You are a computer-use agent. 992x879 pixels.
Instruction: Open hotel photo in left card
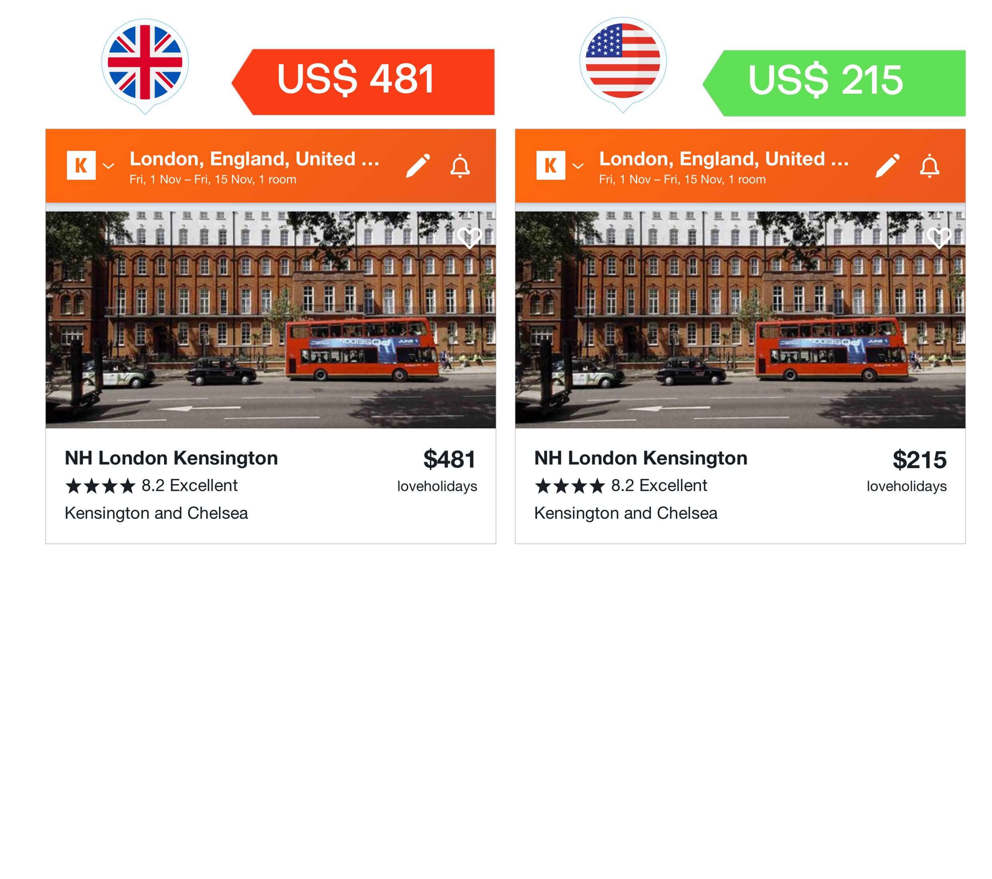tap(271, 320)
